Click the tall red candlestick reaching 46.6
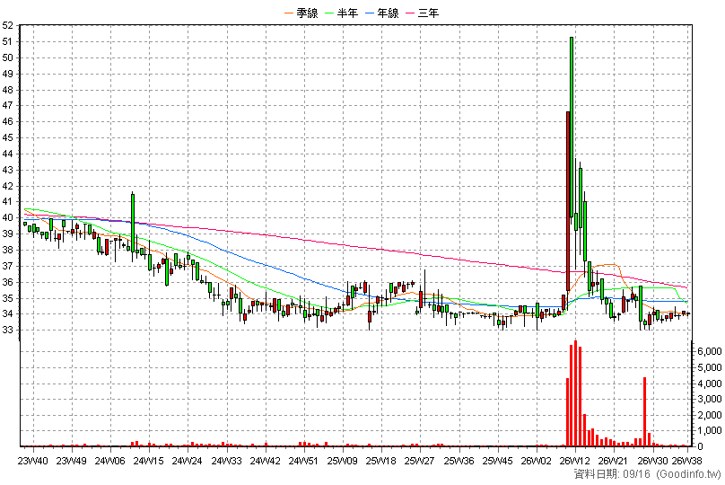Screen dimensions: 725x485 568,201
